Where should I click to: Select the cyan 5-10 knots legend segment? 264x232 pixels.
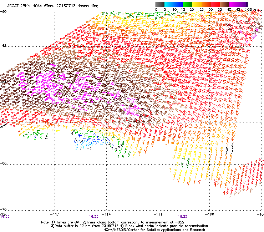[x=169, y=4]
